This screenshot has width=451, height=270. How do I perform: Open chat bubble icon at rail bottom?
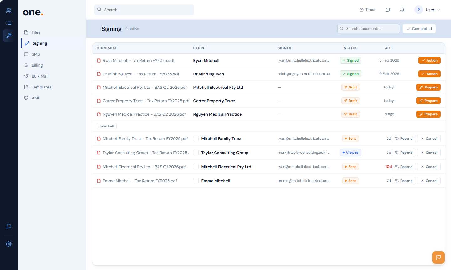click(x=9, y=226)
